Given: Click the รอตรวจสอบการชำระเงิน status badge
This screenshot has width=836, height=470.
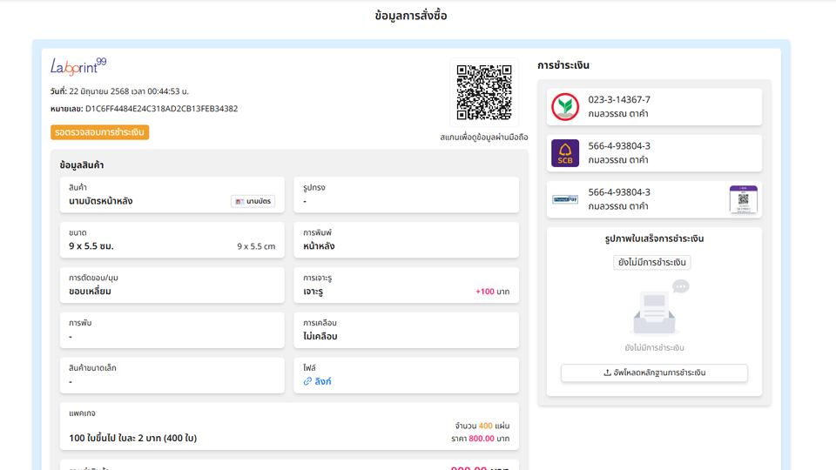Looking at the screenshot, I should [99, 132].
